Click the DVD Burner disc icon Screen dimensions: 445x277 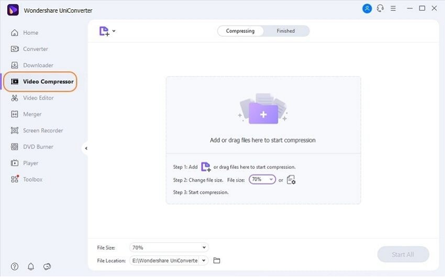(14, 147)
